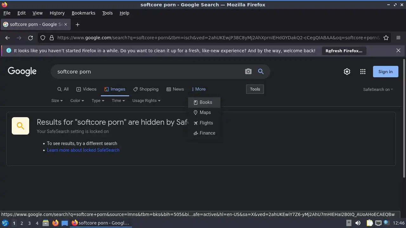
Task: Click the Tools button
Action: coord(255,89)
